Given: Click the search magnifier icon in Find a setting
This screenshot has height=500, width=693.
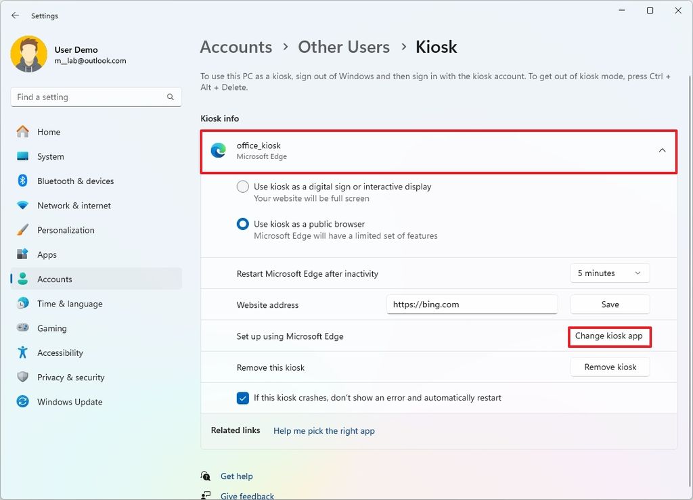Looking at the screenshot, I should coord(171,97).
